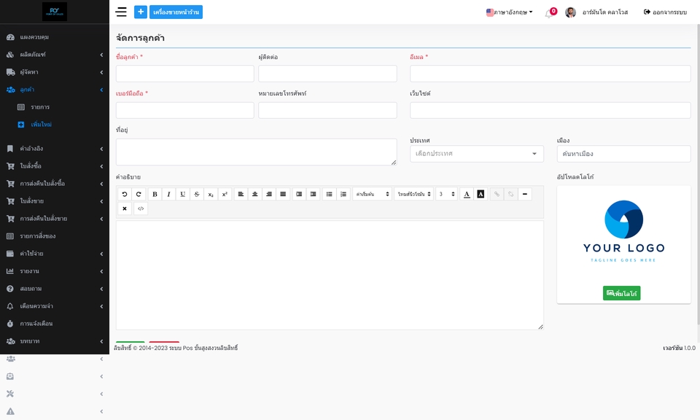Expand the ผลิตภัณฑ์ sidebar menu

pyautogui.click(x=55, y=55)
